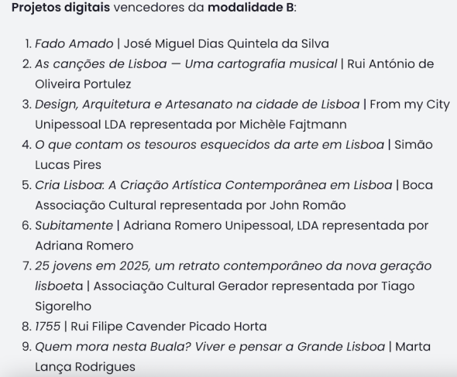Click the name José Miguel Dias Quintela da Silva
The image size is (457, 377).
coord(226,44)
